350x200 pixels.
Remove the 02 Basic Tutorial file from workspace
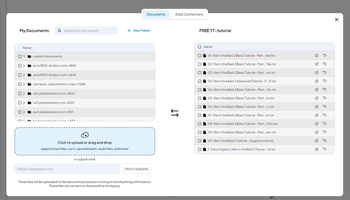[x=325, y=64]
